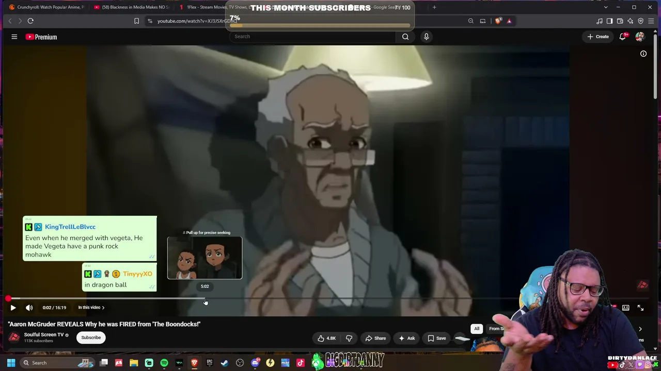Save video to a playlist
Screen dimensions: 661x371
[437, 338]
